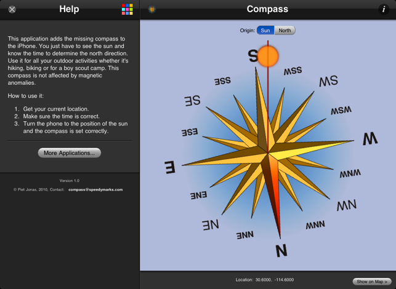Image resolution: width=396 pixels, height=289 pixels.
Task: Set origin to Sun
Action: pos(266,30)
